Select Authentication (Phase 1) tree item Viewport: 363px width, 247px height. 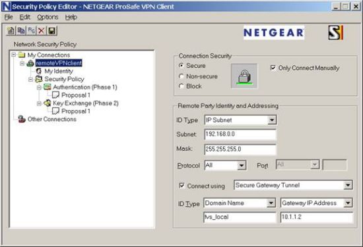[x=85, y=87]
